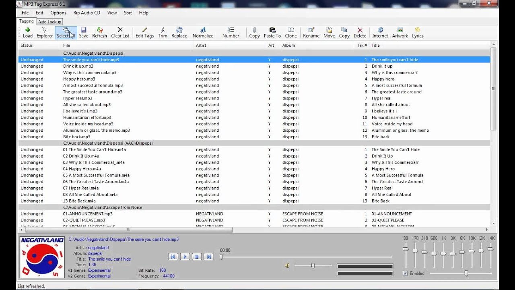
Task: Sort by the File column header
Action: tap(127, 46)
